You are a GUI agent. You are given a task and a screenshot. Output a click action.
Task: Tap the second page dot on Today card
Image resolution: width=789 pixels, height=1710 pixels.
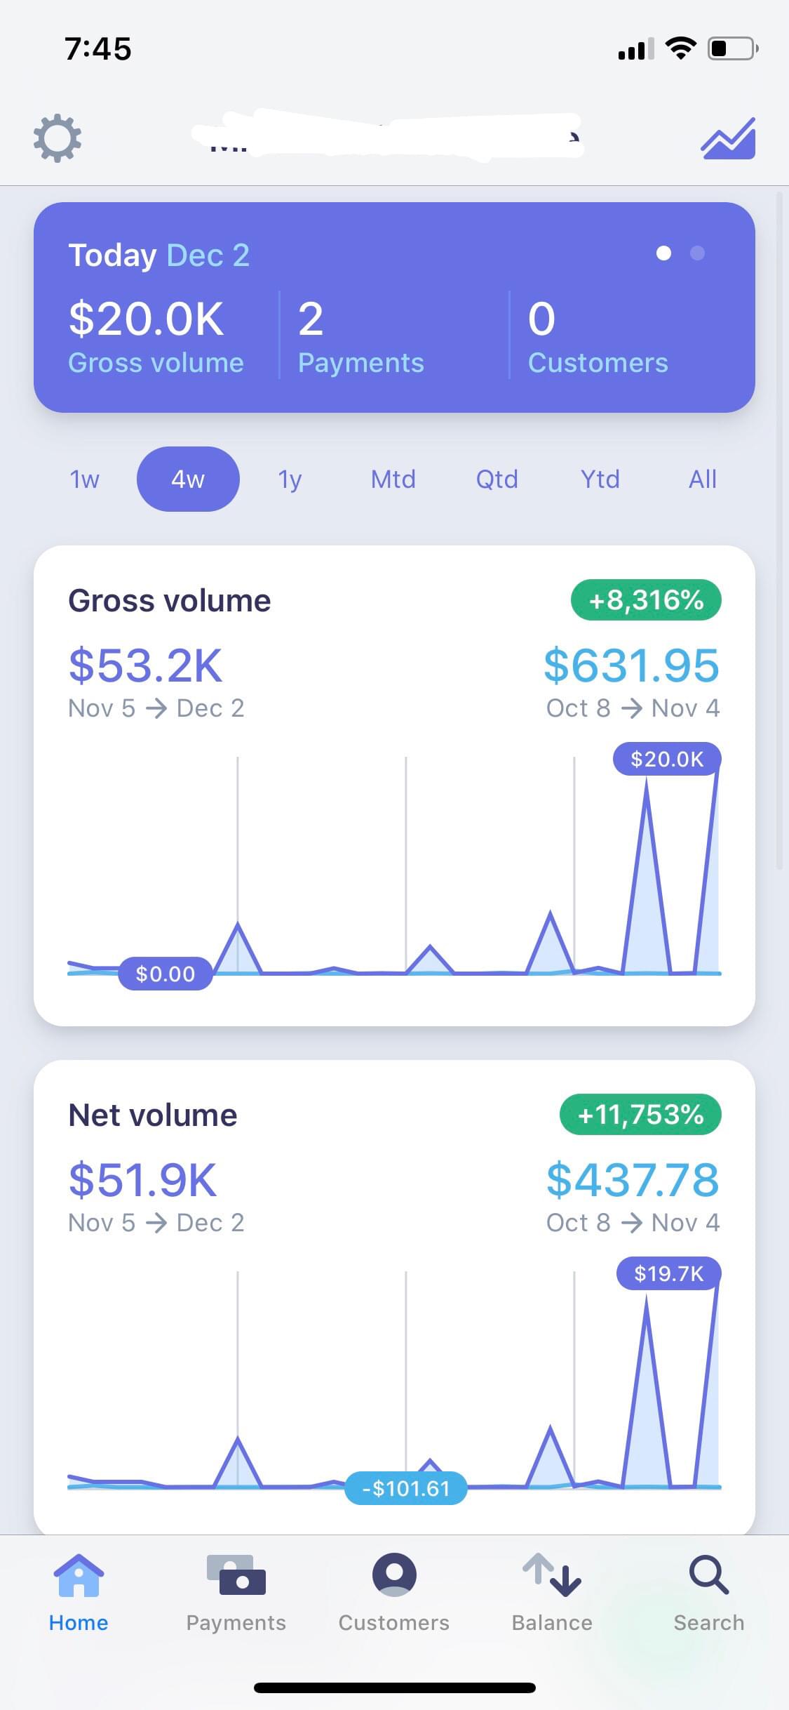tap(697, 253)
